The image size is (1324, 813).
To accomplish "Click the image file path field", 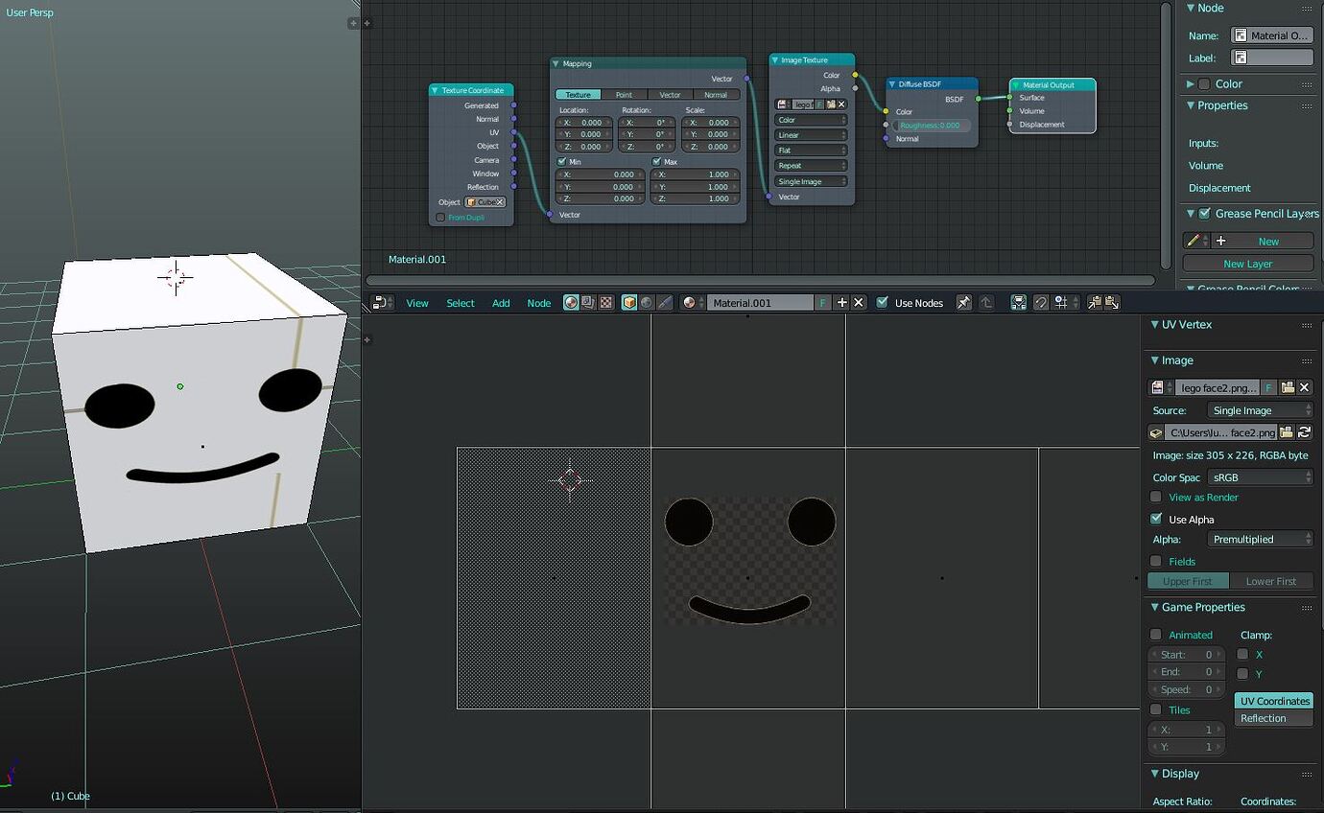I will click(x=1221, y=432).
